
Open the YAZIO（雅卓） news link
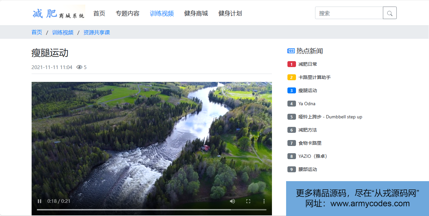click(x=313, y=156)
